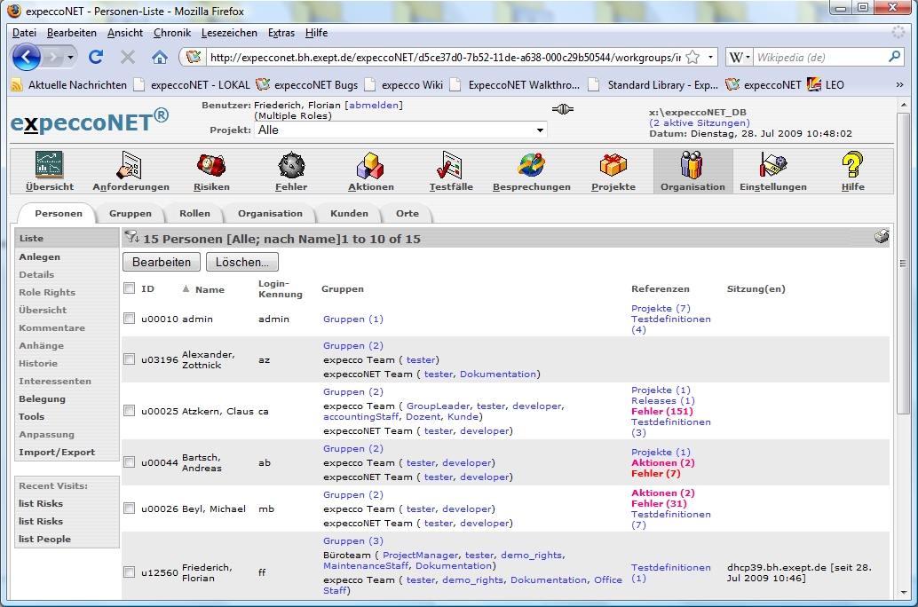Click the abmelden logout link

click(374, 106)
